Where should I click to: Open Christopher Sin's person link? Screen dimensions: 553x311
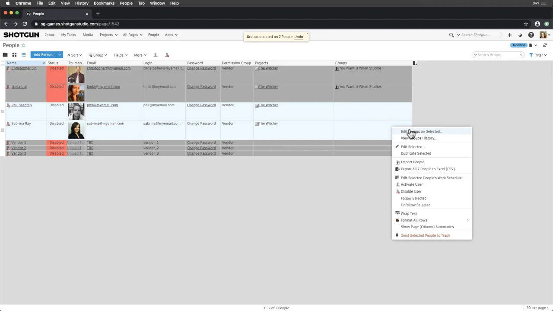pyautogui.click(x=24, y=68)
